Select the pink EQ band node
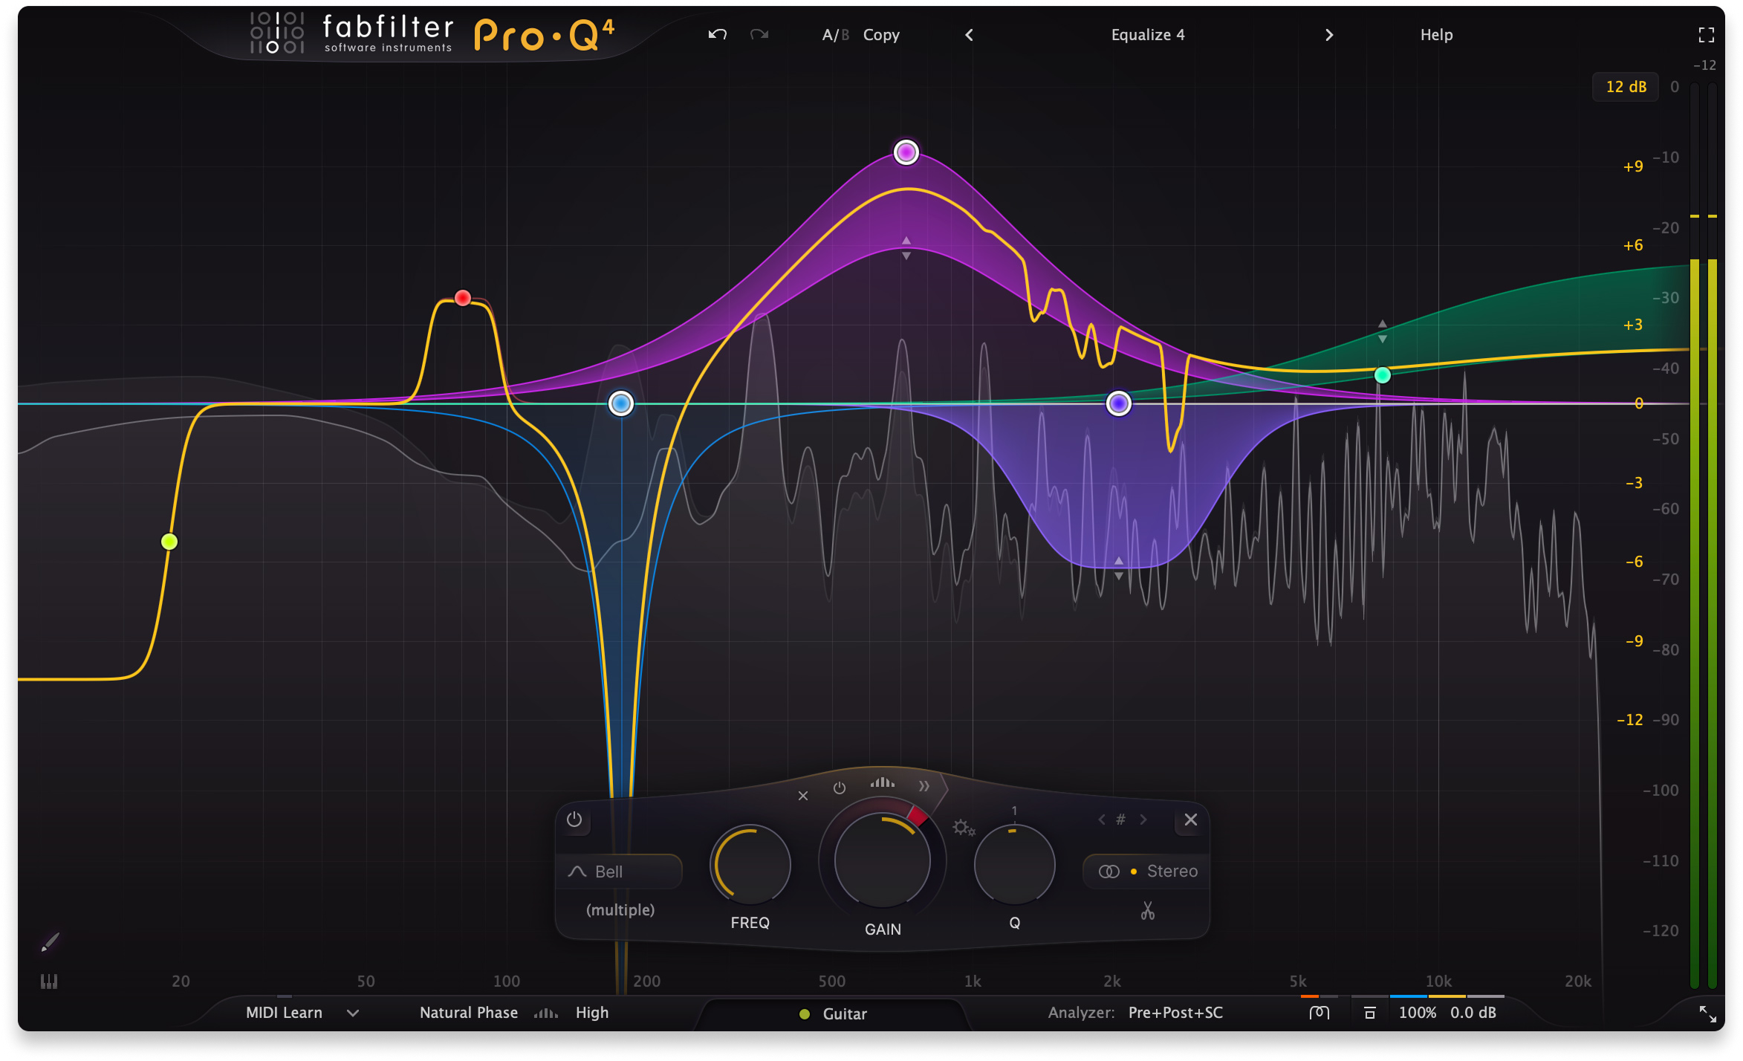Image resolution: width=1743 pixels, height=1061 pixels. pos(906,152)
